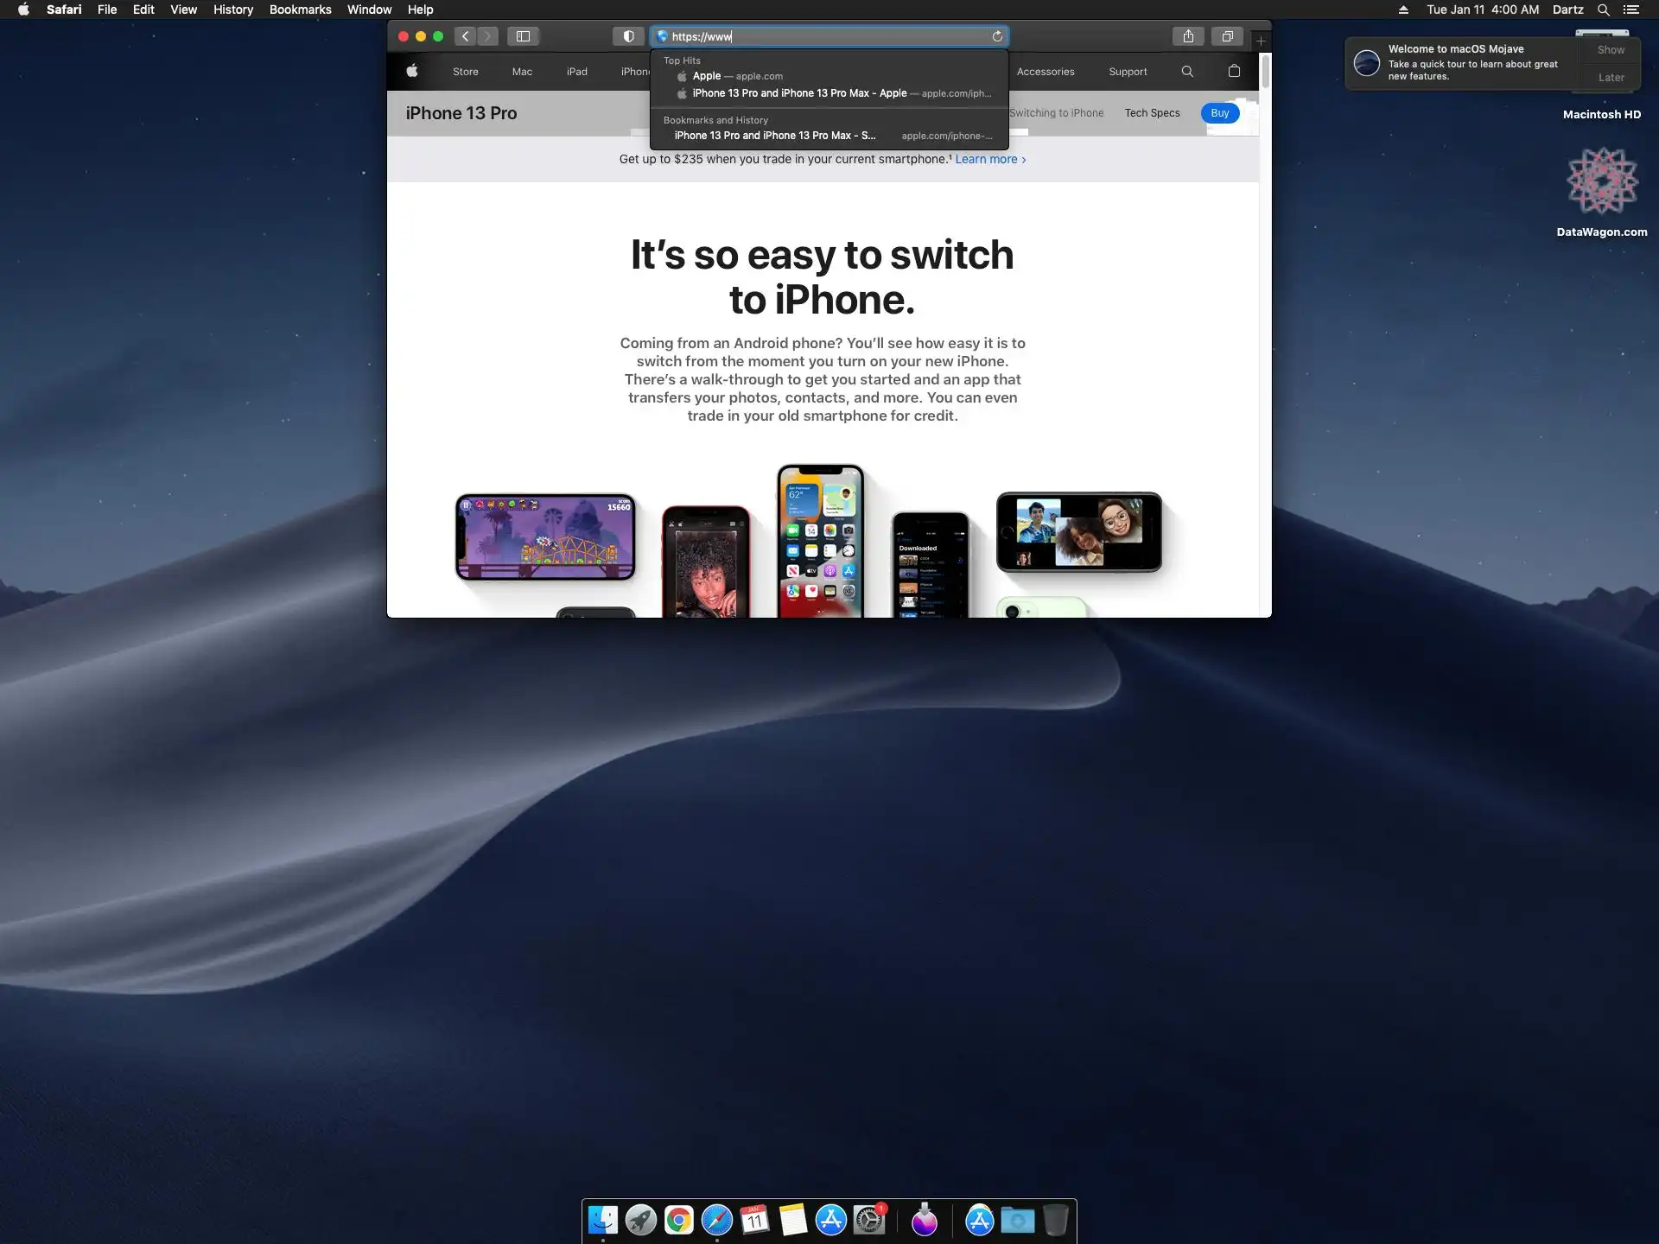Viewport: 1659px width, 1244px height.
Task: Click the reload page icon in address bar
Action: click(x=997, y=36)
